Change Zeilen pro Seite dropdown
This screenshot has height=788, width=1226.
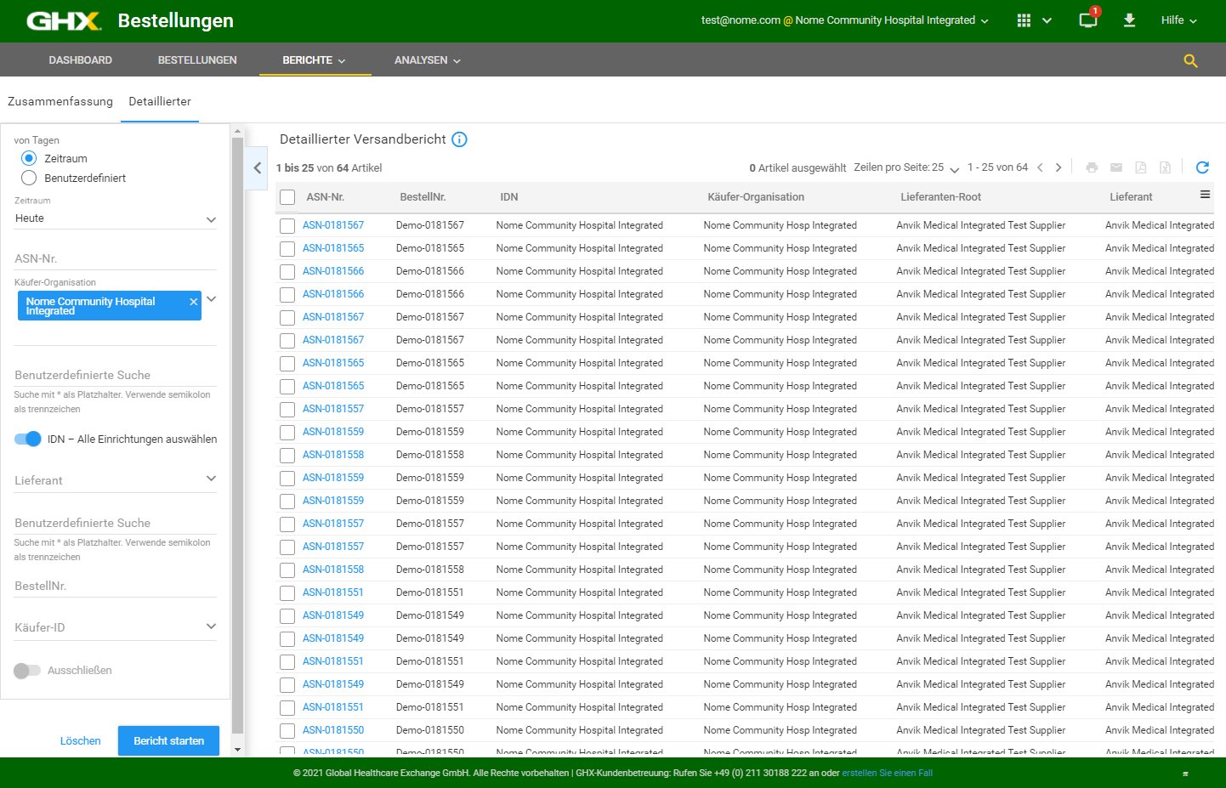(945, 167)
